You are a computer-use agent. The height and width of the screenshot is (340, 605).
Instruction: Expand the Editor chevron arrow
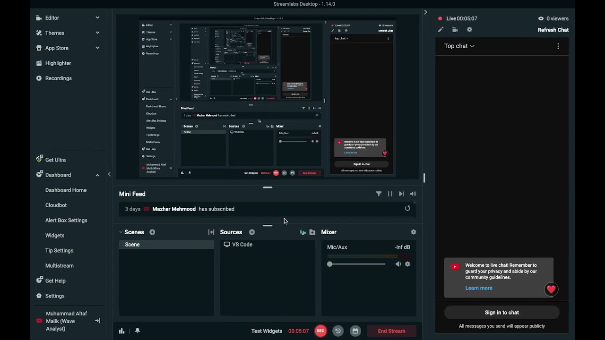coord(97,18)
